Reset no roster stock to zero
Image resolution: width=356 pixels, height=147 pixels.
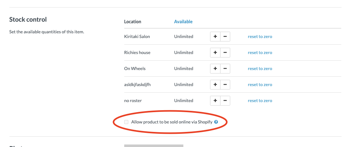click(260, 101)
